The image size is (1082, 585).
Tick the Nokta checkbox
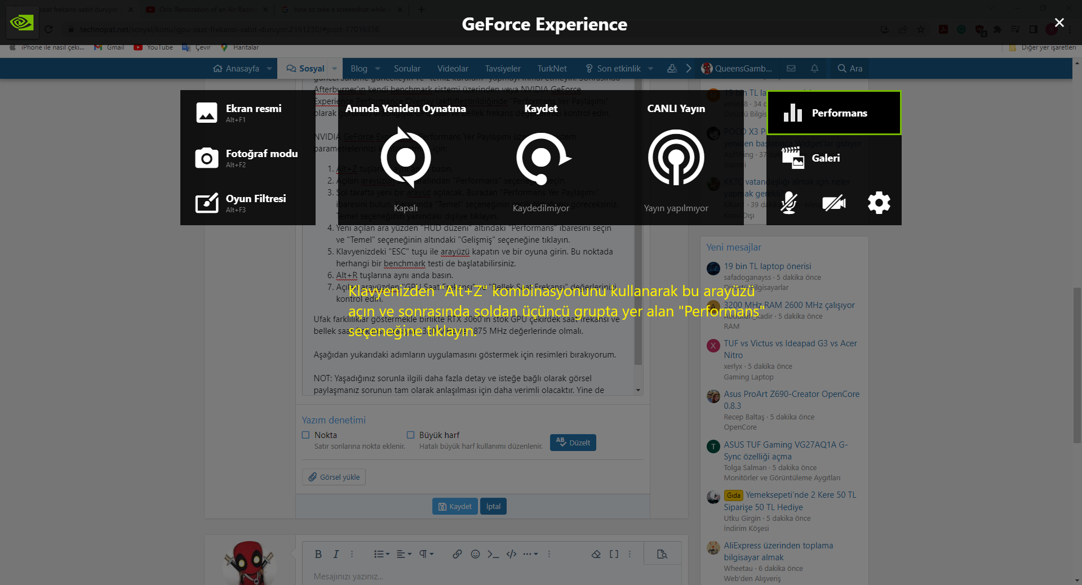(305, 435)
